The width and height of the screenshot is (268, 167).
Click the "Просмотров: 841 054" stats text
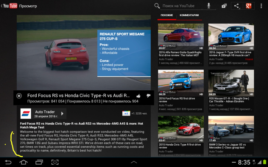[x=46, y=101]
